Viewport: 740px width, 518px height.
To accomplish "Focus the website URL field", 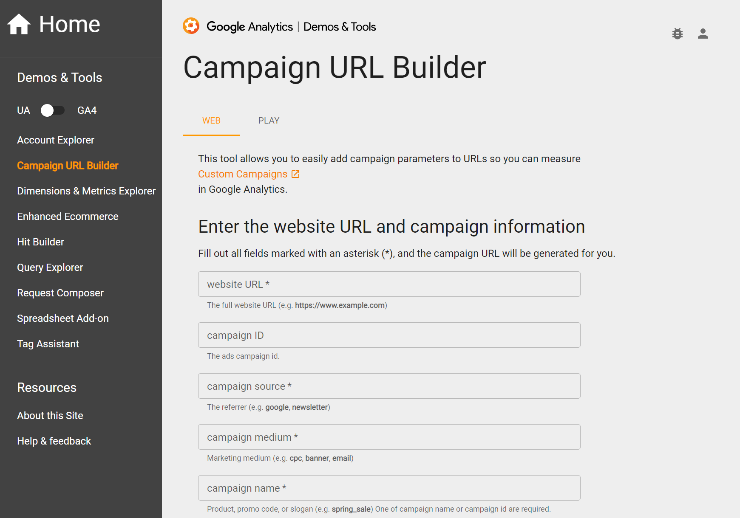I will [389, 284].
